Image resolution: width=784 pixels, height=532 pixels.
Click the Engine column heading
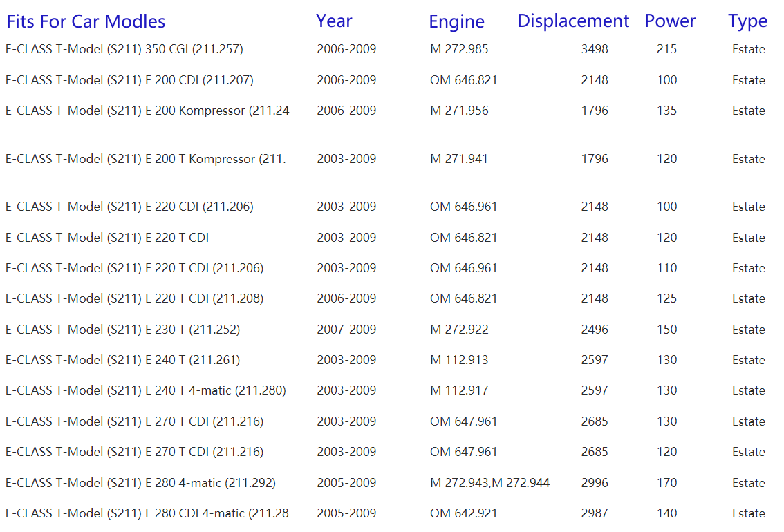456,21
